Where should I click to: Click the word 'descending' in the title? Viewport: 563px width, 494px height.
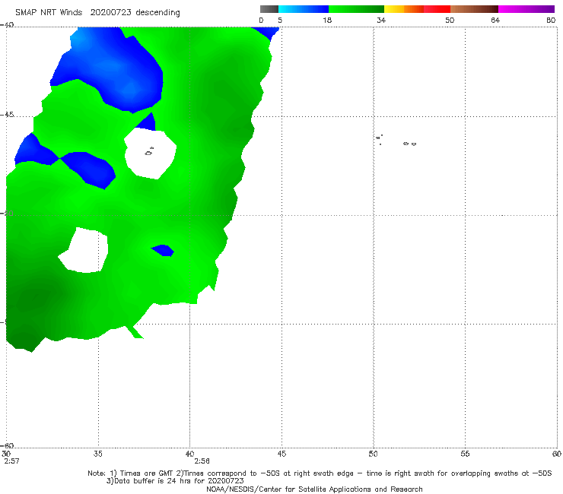(x=157, y=13)
